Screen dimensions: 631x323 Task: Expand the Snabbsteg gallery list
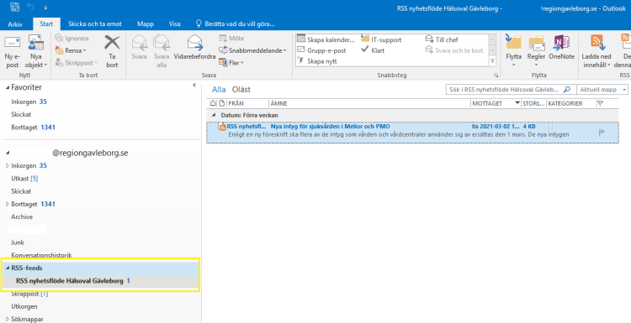tap(492, 61)
